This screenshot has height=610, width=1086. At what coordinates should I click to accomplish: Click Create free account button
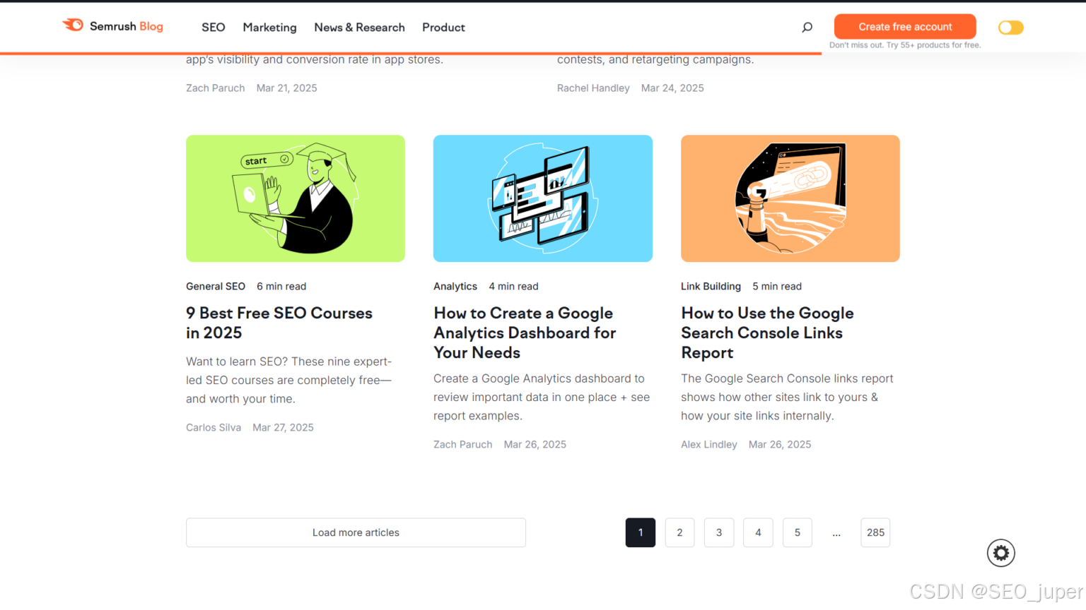tap(905, 27)
